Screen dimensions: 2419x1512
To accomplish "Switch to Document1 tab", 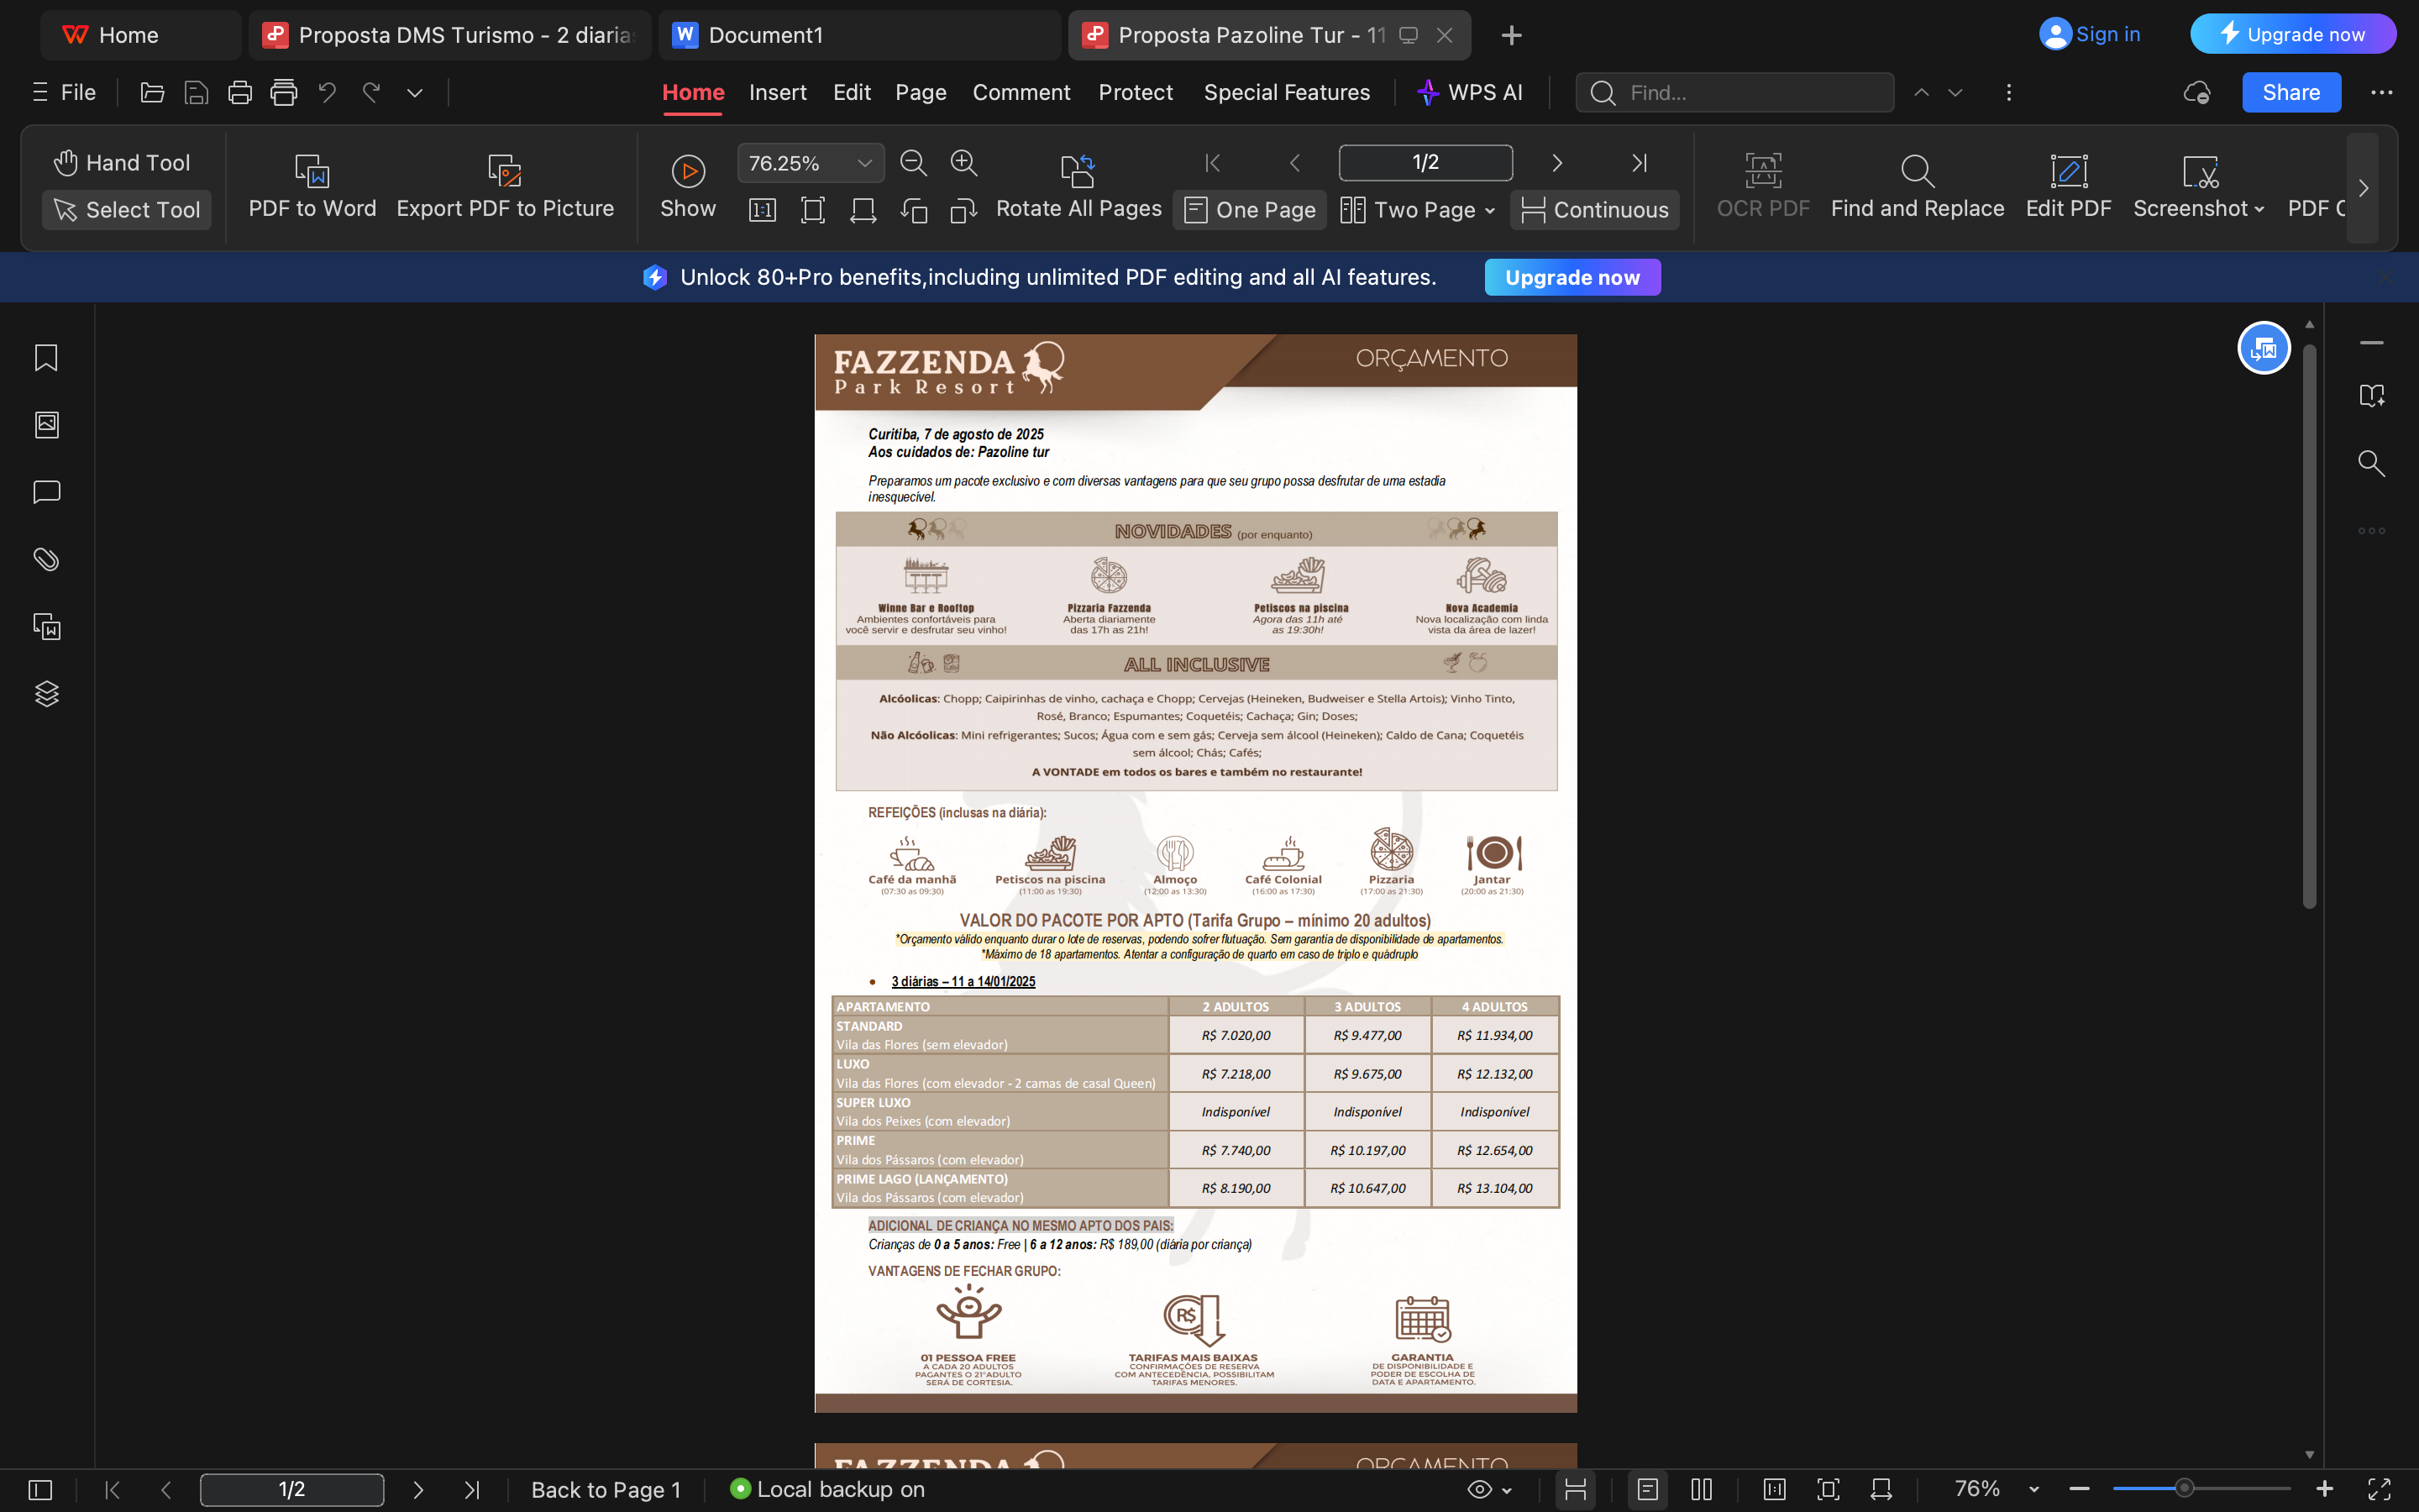I will pyautogui.click(x=858, y=35).
